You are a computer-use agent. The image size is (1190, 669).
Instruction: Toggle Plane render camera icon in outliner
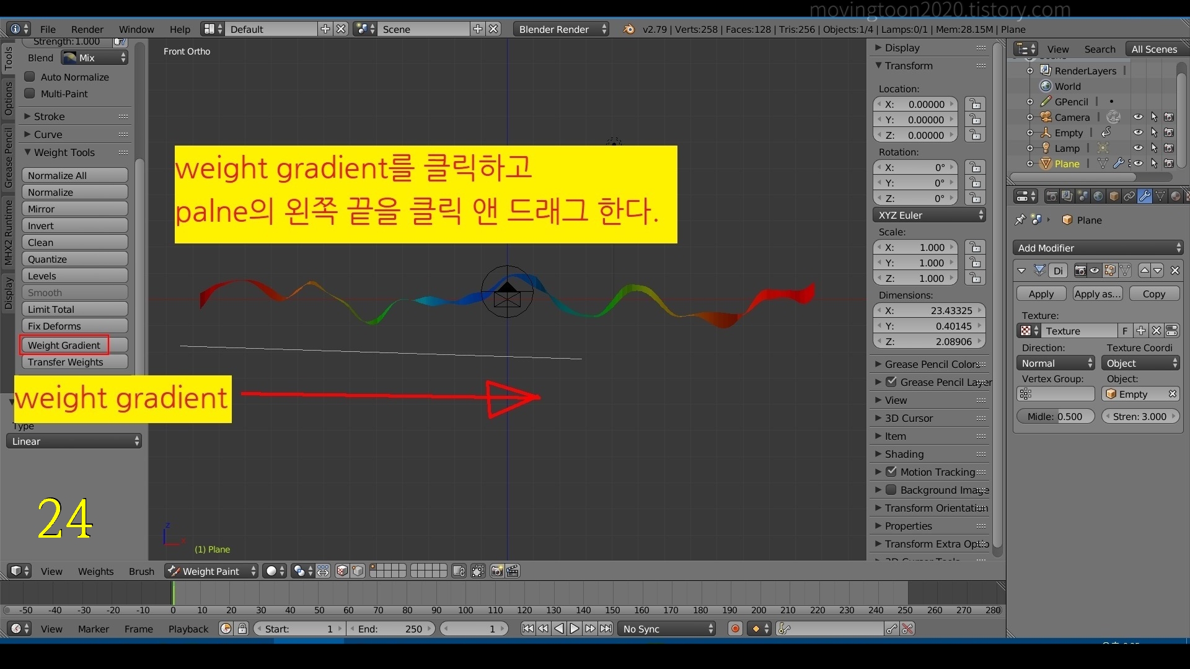[x=1169, y=164]
